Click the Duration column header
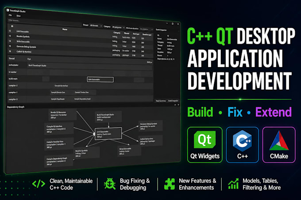 (147, 34)
